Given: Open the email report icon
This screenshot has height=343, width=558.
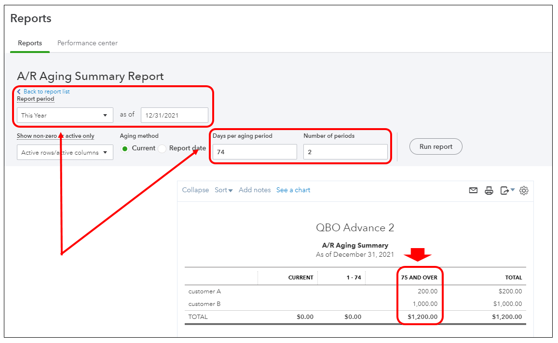Looking at the screenshot, I should point(473,190).
